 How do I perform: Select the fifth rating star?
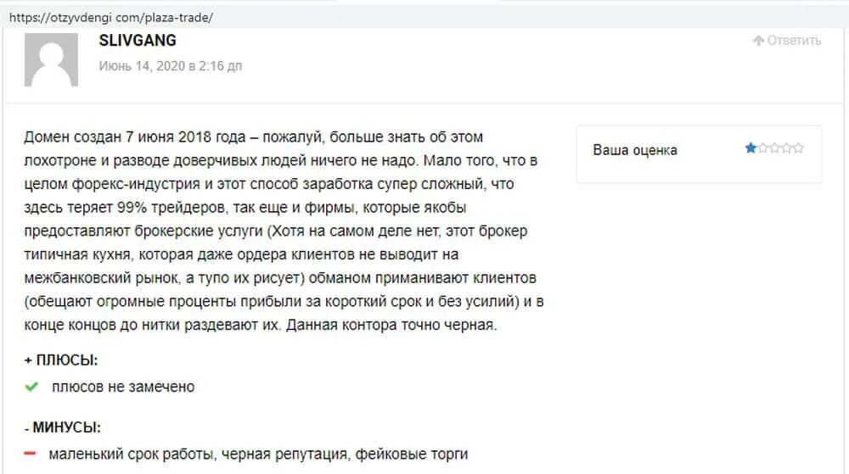798,148
